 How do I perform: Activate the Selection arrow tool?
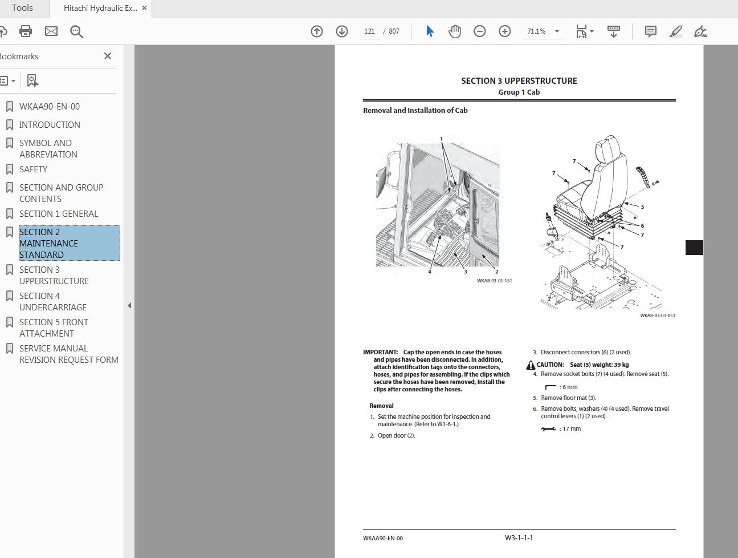tap(430, 31)
